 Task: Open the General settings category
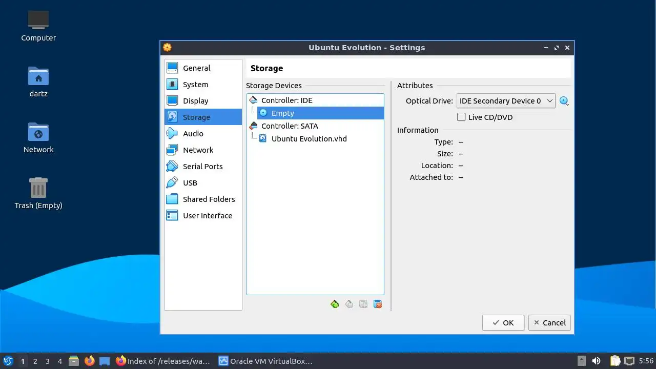[203, 68]
